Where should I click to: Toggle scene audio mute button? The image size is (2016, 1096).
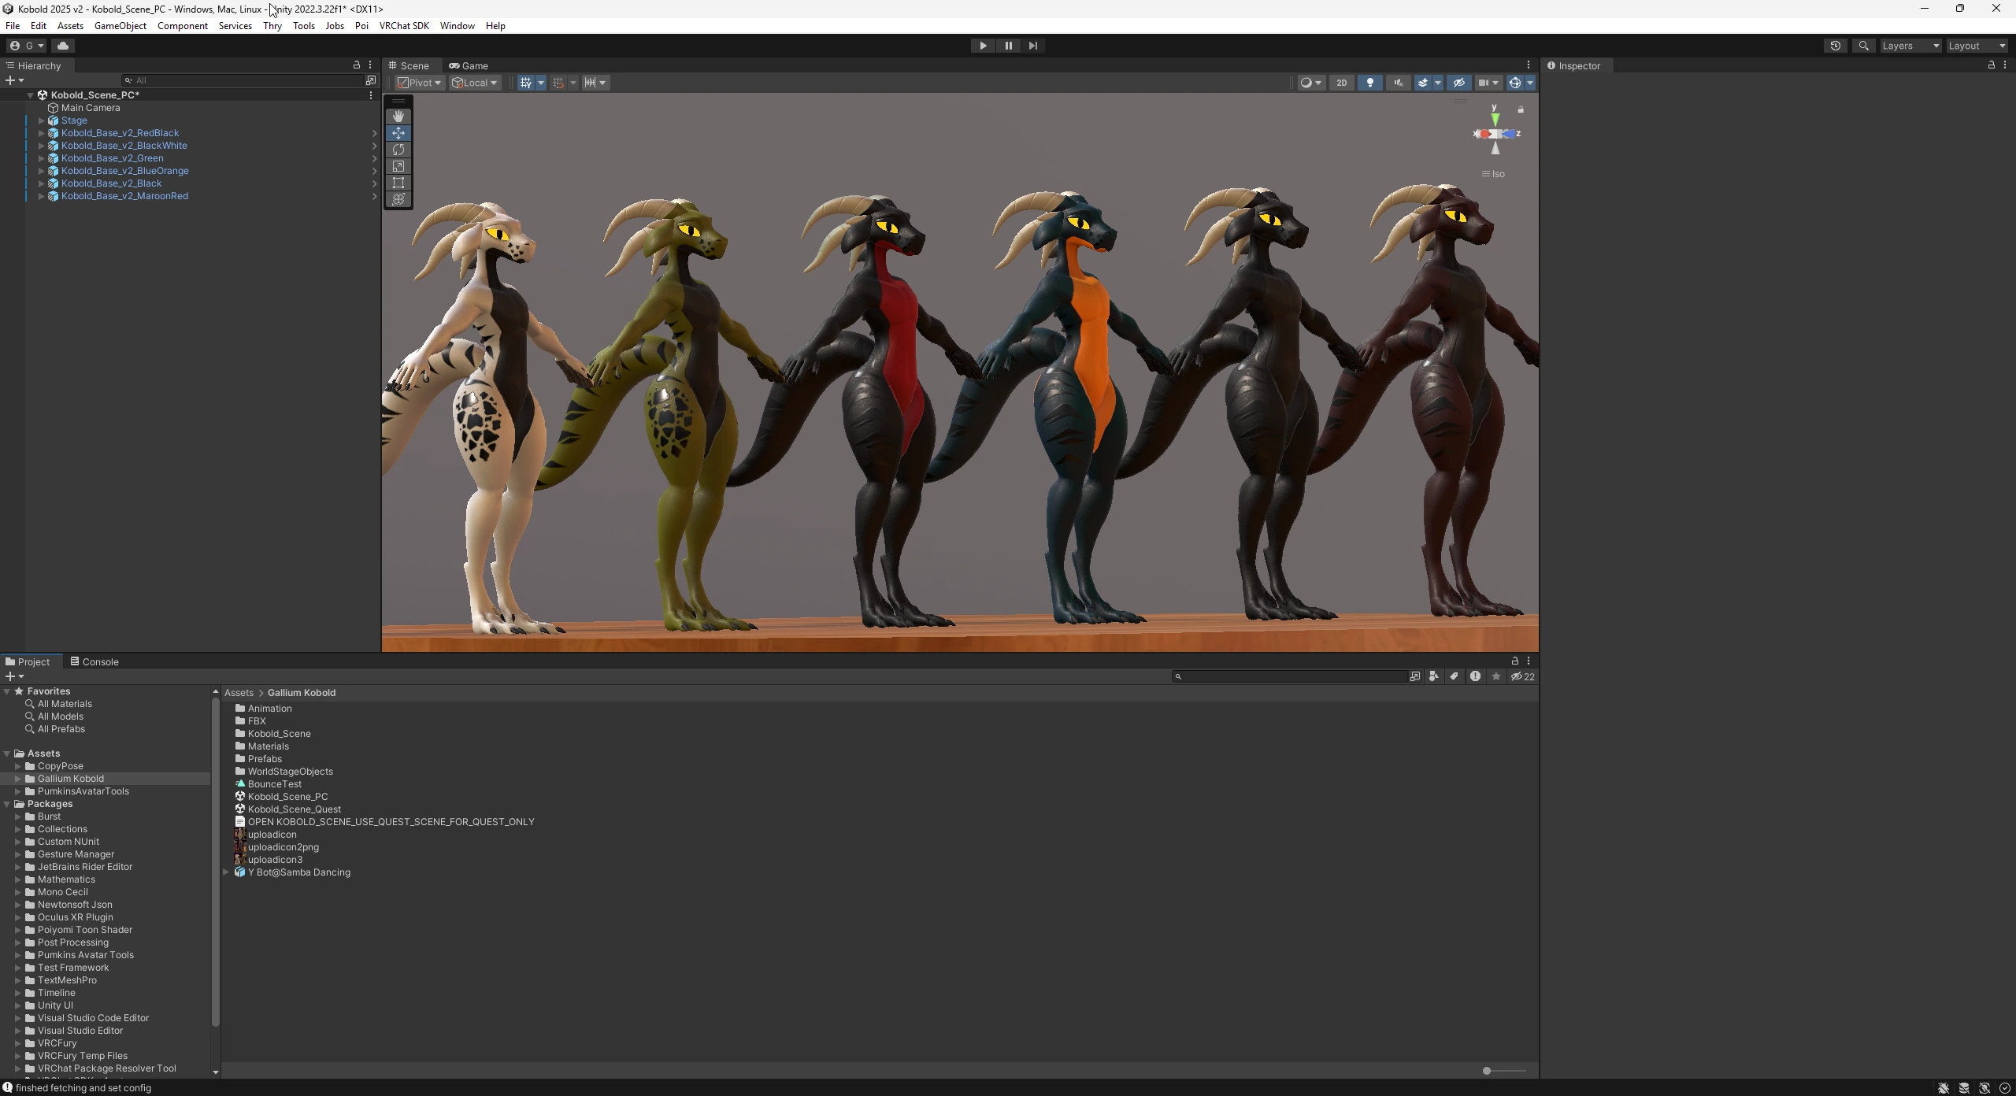pyautogui.click(x=1399, y=83)
